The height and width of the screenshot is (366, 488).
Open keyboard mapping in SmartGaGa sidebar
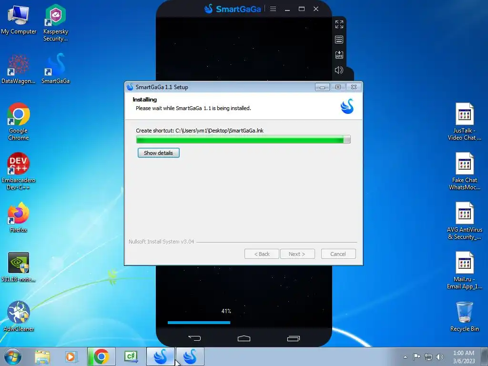point(339,40)
